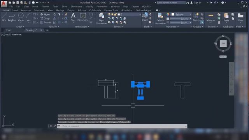Select the Fillet tool icon
Image resolution: width=249 pixels, height=140 pixels.
(59, 18)
